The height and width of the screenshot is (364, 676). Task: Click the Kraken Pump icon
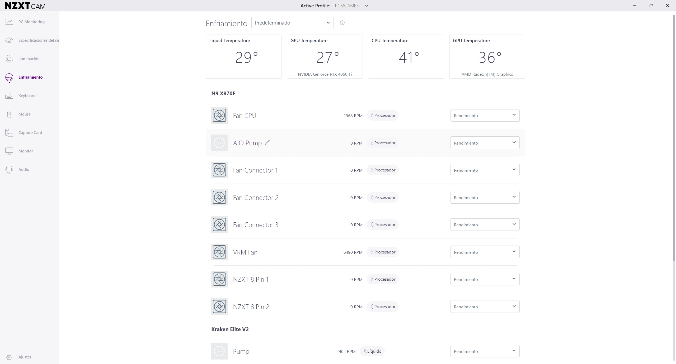coord(219,351)
